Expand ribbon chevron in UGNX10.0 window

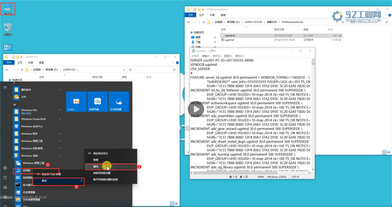click(x=173, y=63)
